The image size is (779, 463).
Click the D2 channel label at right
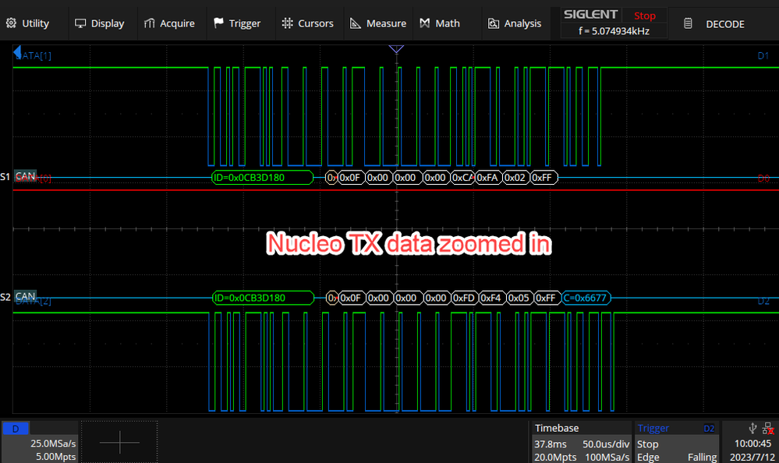click(x=763, y=301)
